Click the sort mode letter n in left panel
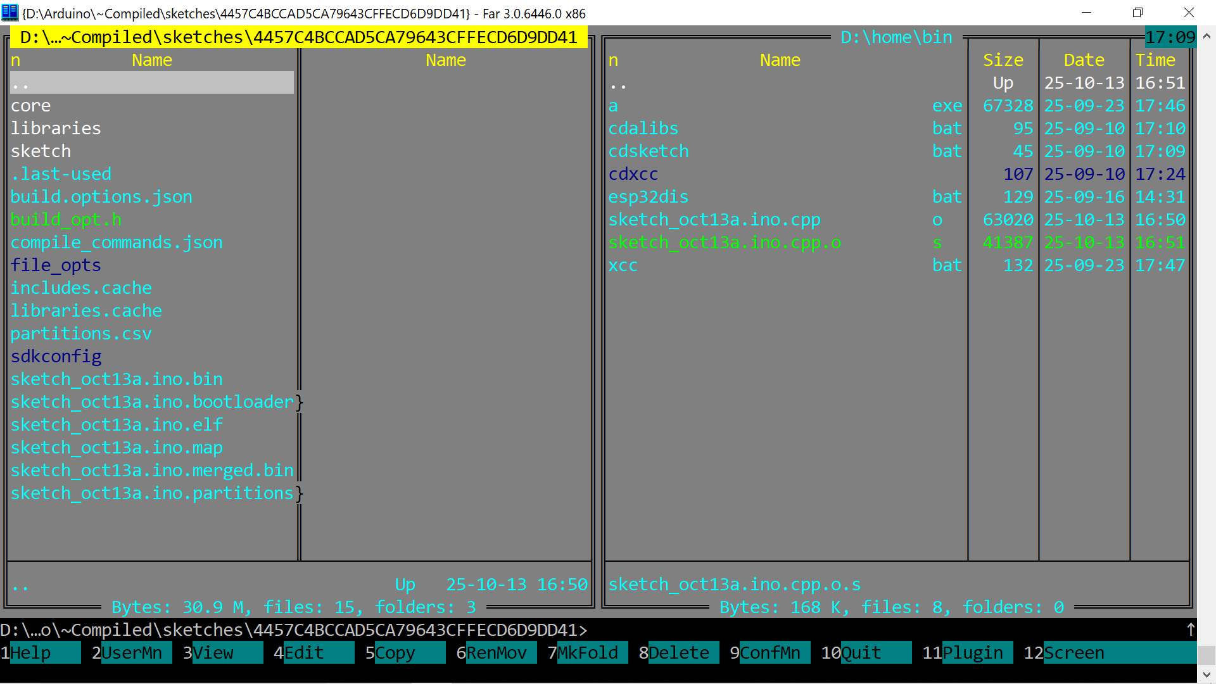Image resolution: width=1216 pixels, height=684 pixels. [x=16, y=60]
